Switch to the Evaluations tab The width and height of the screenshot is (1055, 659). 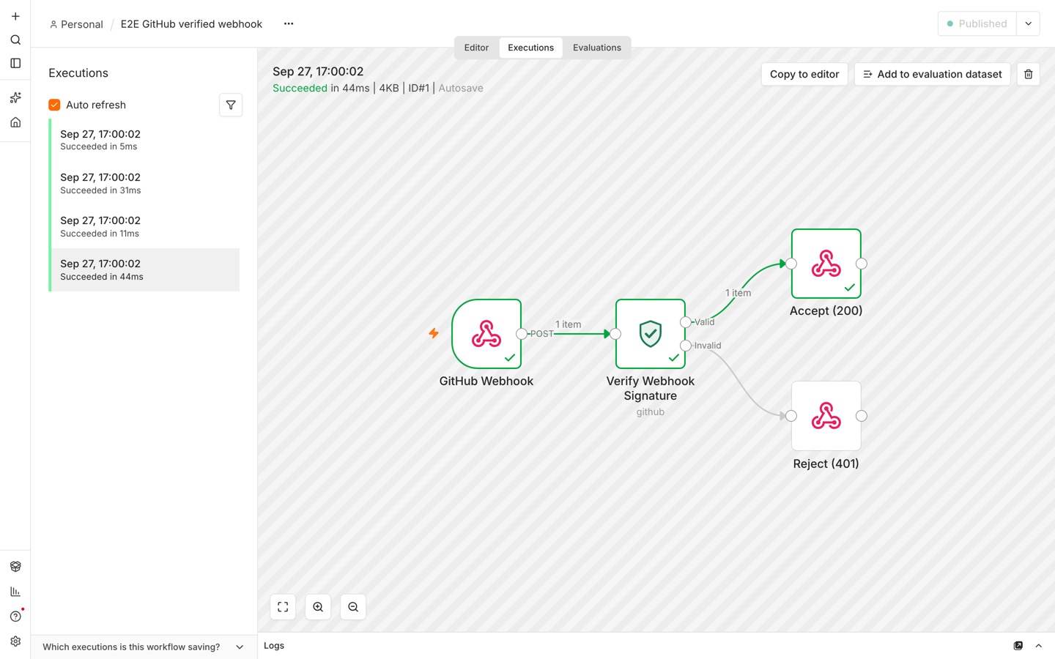click(x=597, y=48)
